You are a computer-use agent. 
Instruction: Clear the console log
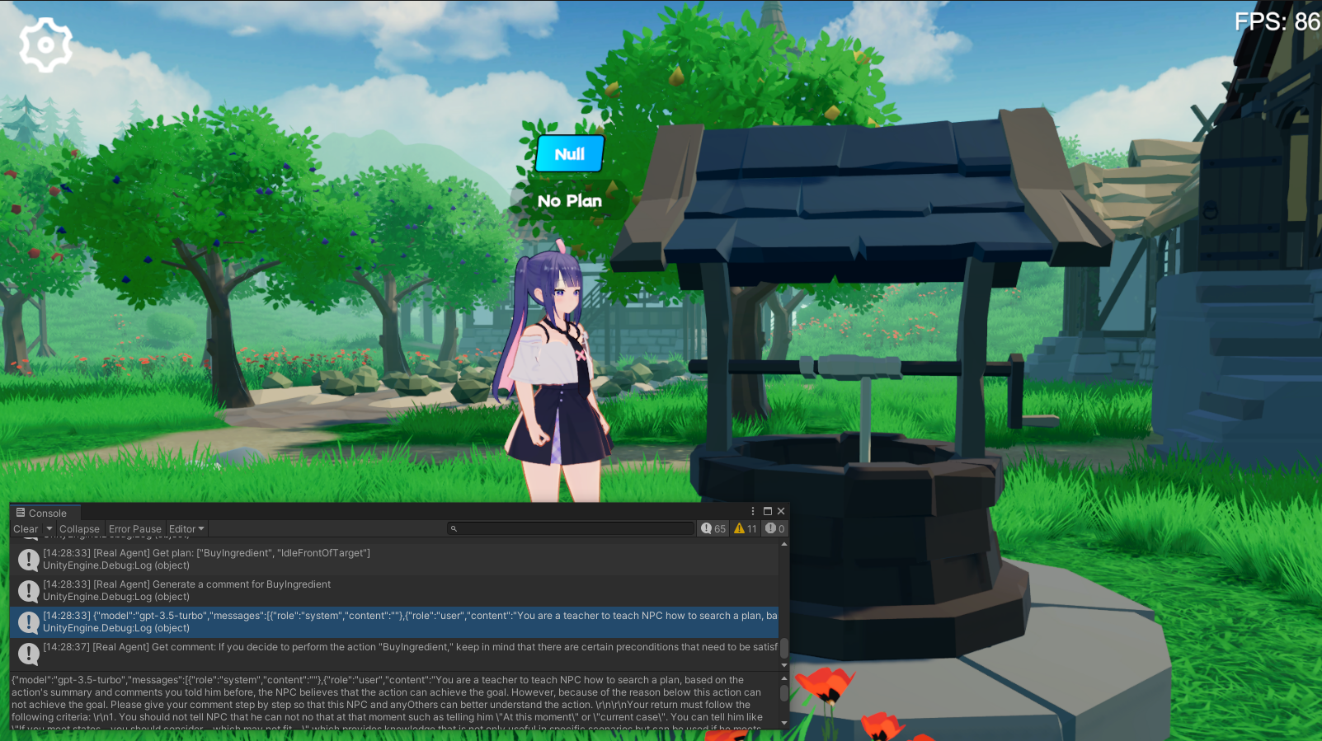26,529
